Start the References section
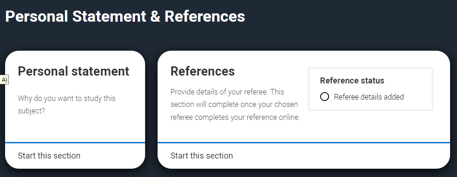The width and height of the screenshot is (457, 177). (x=201, y=155)
